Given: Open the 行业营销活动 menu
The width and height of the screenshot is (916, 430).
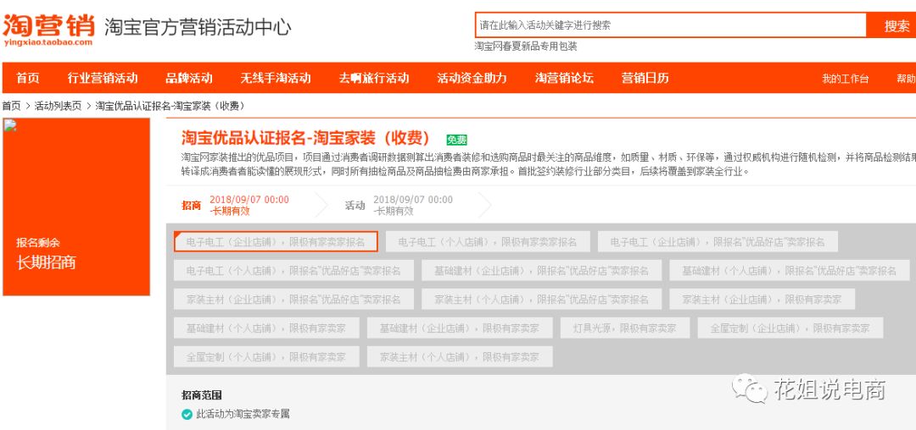Looking at the screenshot, I should click(103, 78).
